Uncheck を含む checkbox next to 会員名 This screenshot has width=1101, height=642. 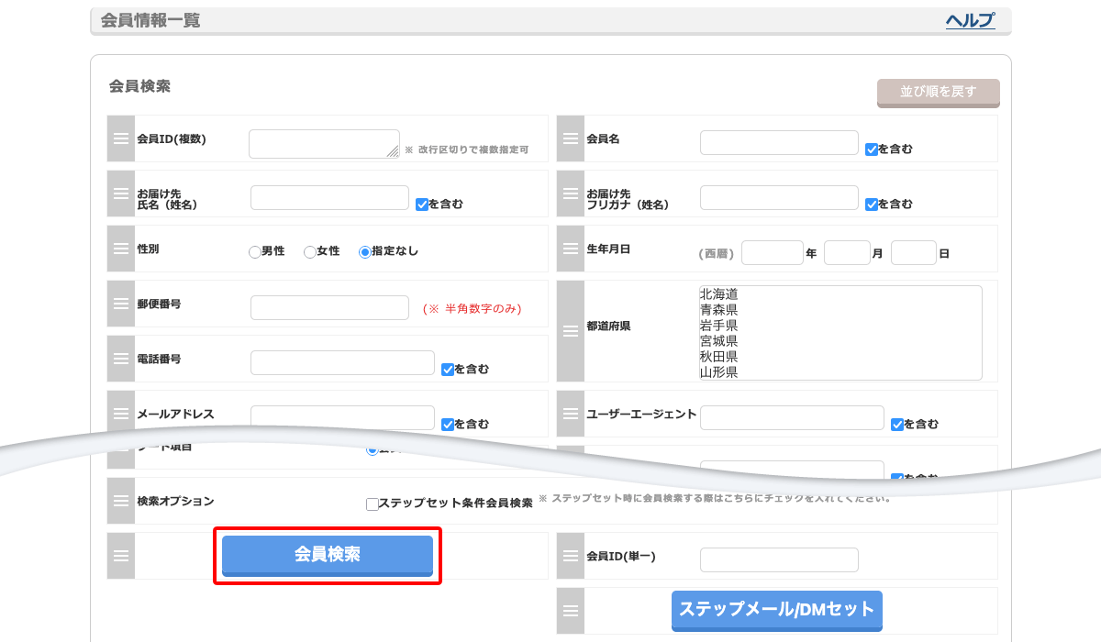pos(872,149)
